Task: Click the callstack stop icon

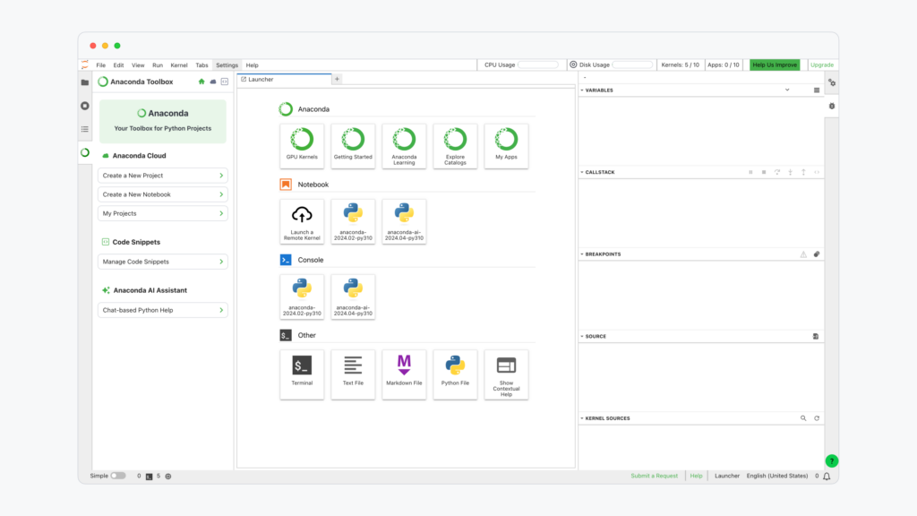Action: click(764, 173)
